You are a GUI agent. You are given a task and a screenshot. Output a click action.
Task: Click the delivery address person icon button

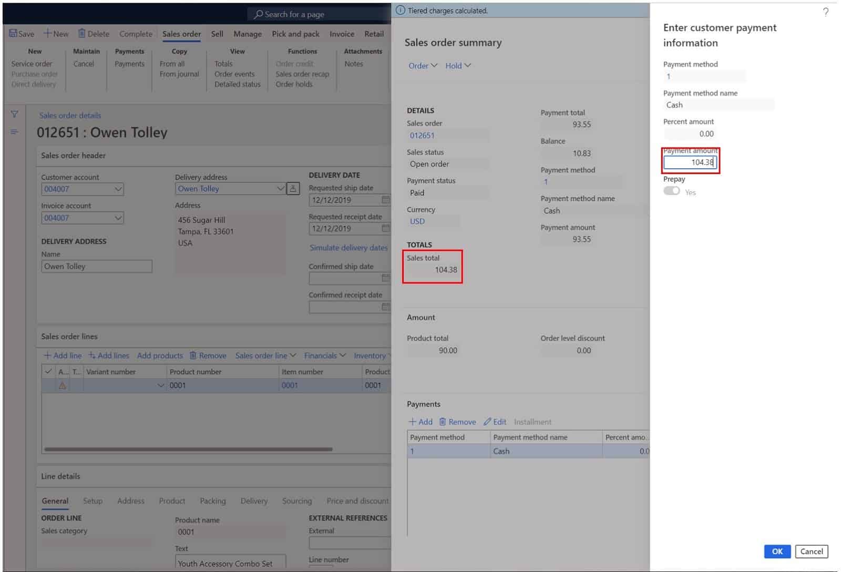tap(293, 188)
